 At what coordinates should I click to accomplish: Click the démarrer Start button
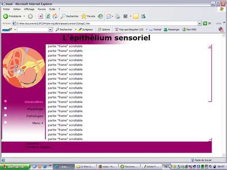[x=15, y=167]
